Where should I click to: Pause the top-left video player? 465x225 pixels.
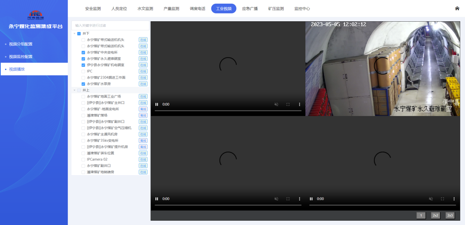click(157, 104)
